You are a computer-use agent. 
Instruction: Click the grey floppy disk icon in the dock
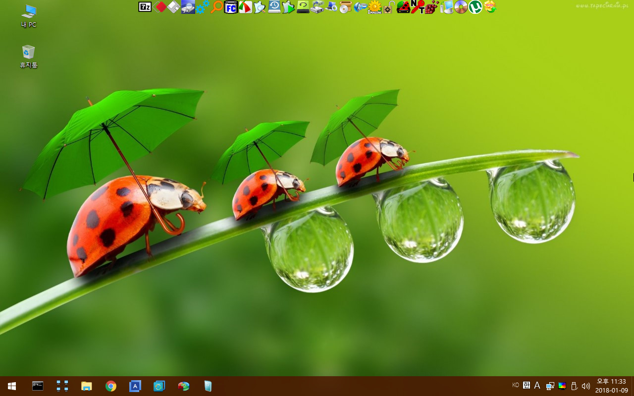coord(173,7)
